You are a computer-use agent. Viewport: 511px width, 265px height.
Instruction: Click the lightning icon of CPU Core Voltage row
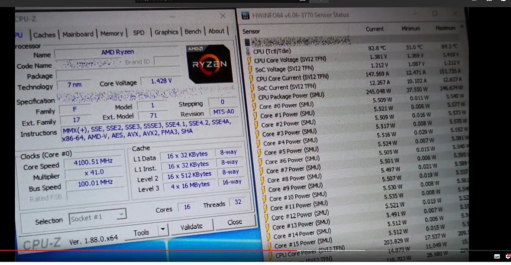(x=249, y=61)
